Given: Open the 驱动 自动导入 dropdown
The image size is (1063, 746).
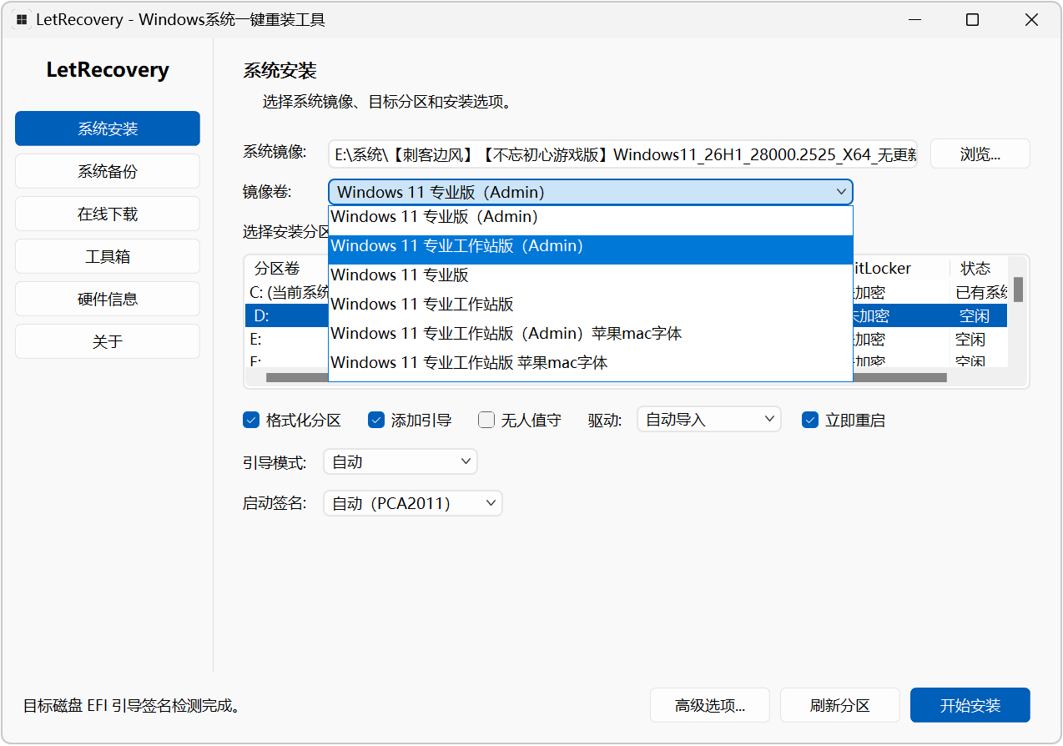Looking at the screenshot, I should tap(709, 420).
